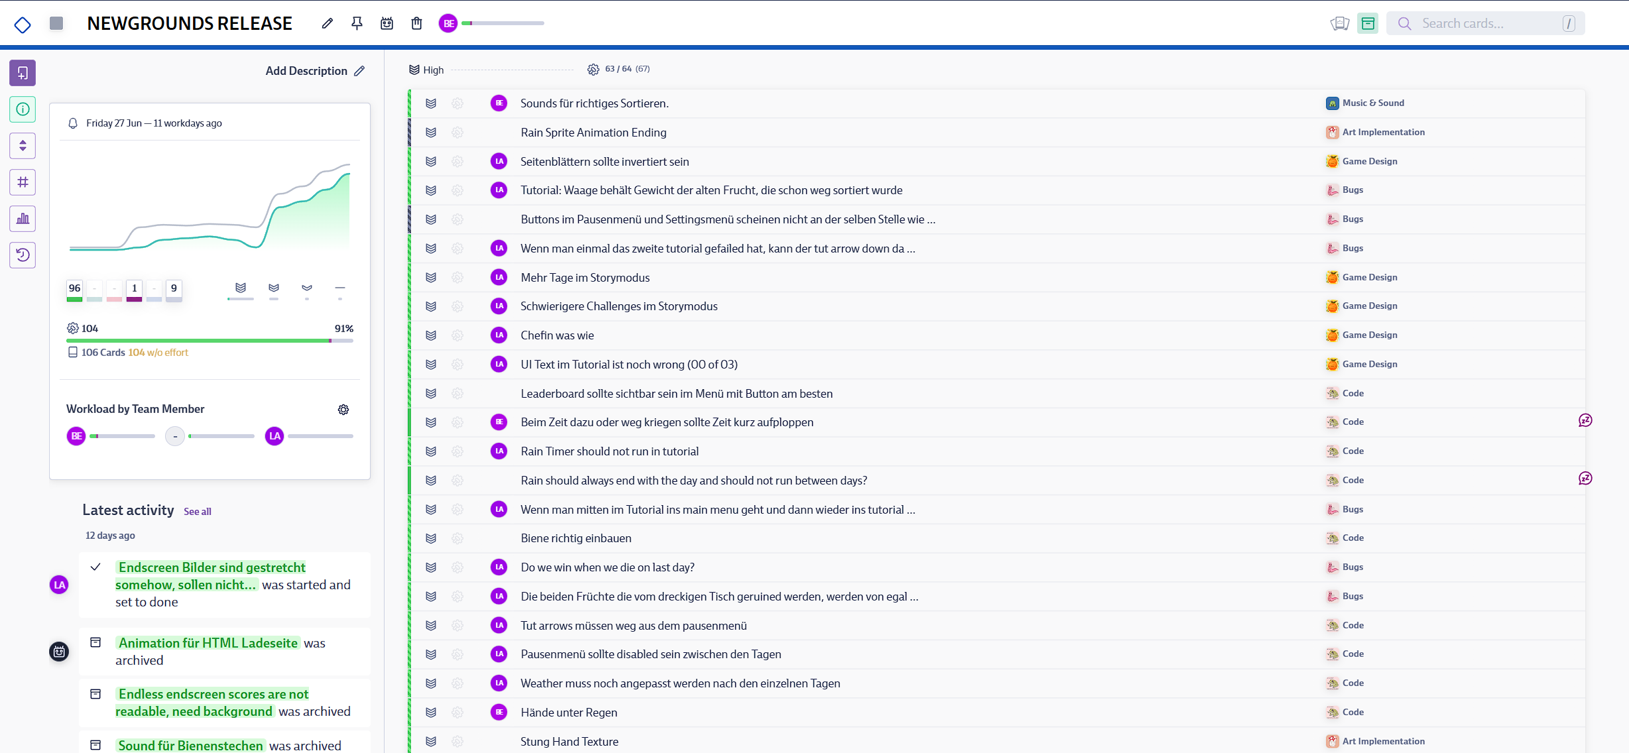Open the hand of cards icon

(1339, 23)
